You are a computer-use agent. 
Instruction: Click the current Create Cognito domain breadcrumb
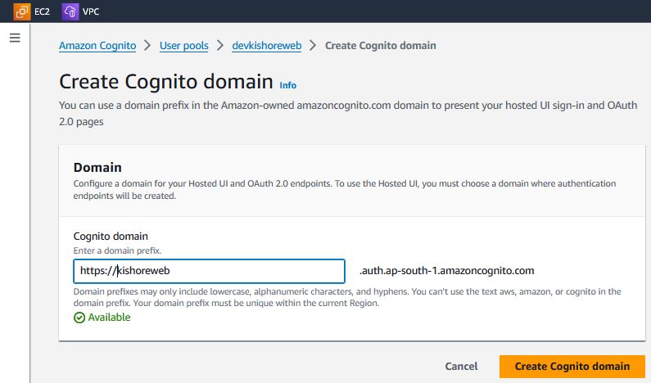click(x=380, y=46)
